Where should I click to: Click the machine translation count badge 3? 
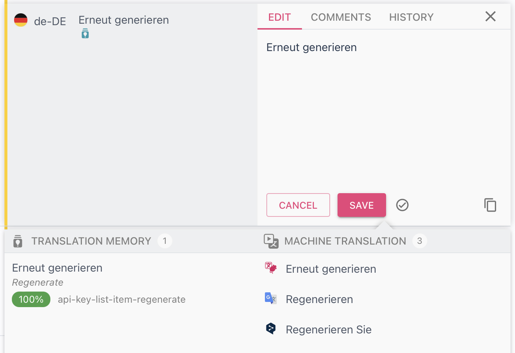tap(419, 241)
